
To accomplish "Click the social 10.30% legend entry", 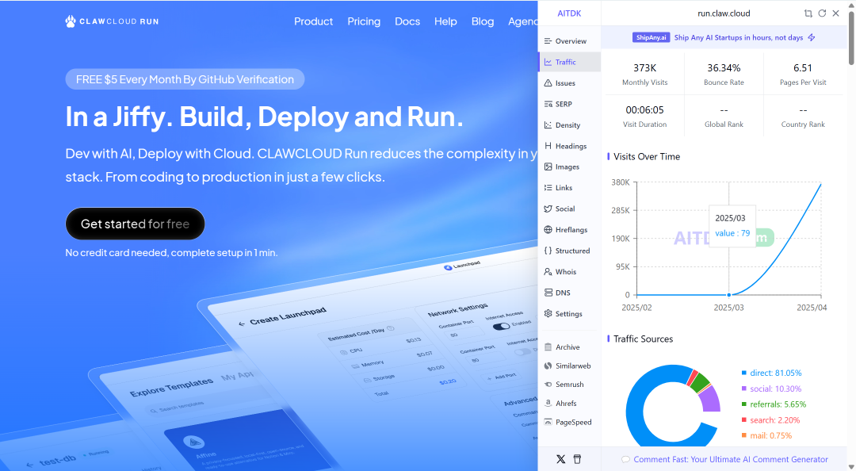I will 771,389.
